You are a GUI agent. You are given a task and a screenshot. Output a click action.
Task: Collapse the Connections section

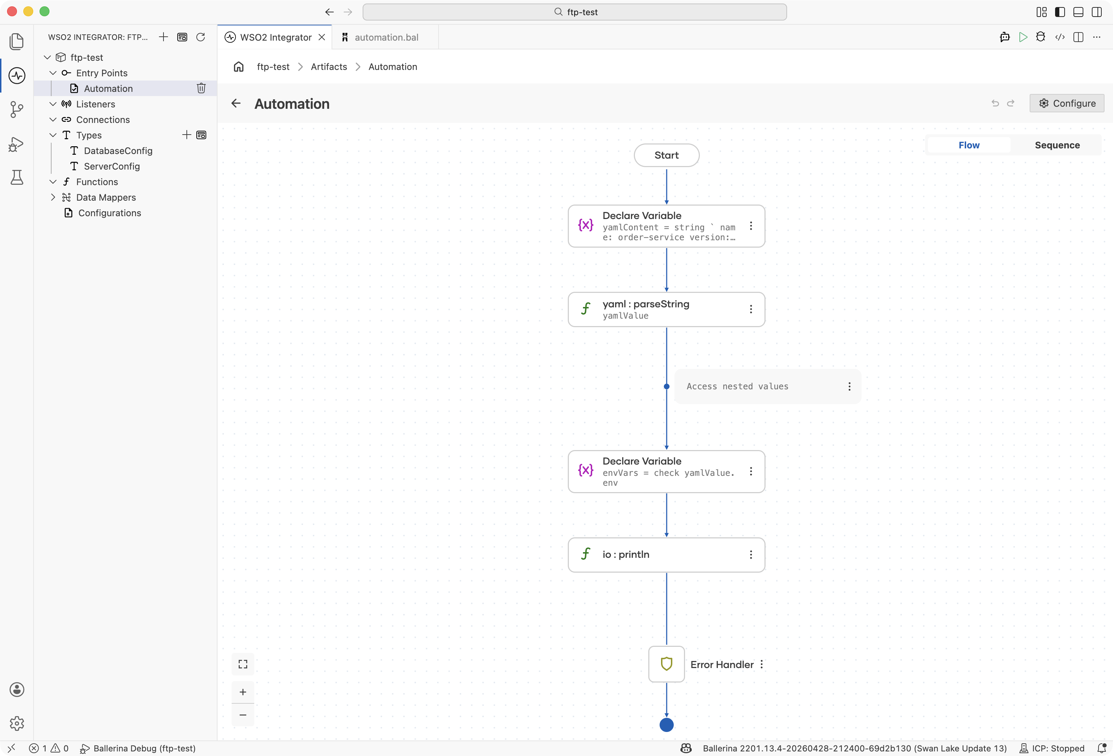(x=53, y=119)
